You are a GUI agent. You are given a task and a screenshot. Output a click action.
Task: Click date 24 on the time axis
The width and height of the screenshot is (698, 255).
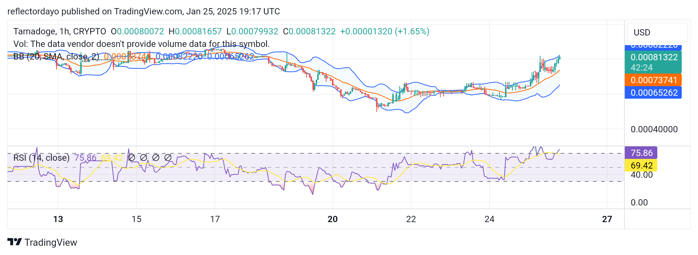pos(489,219)
